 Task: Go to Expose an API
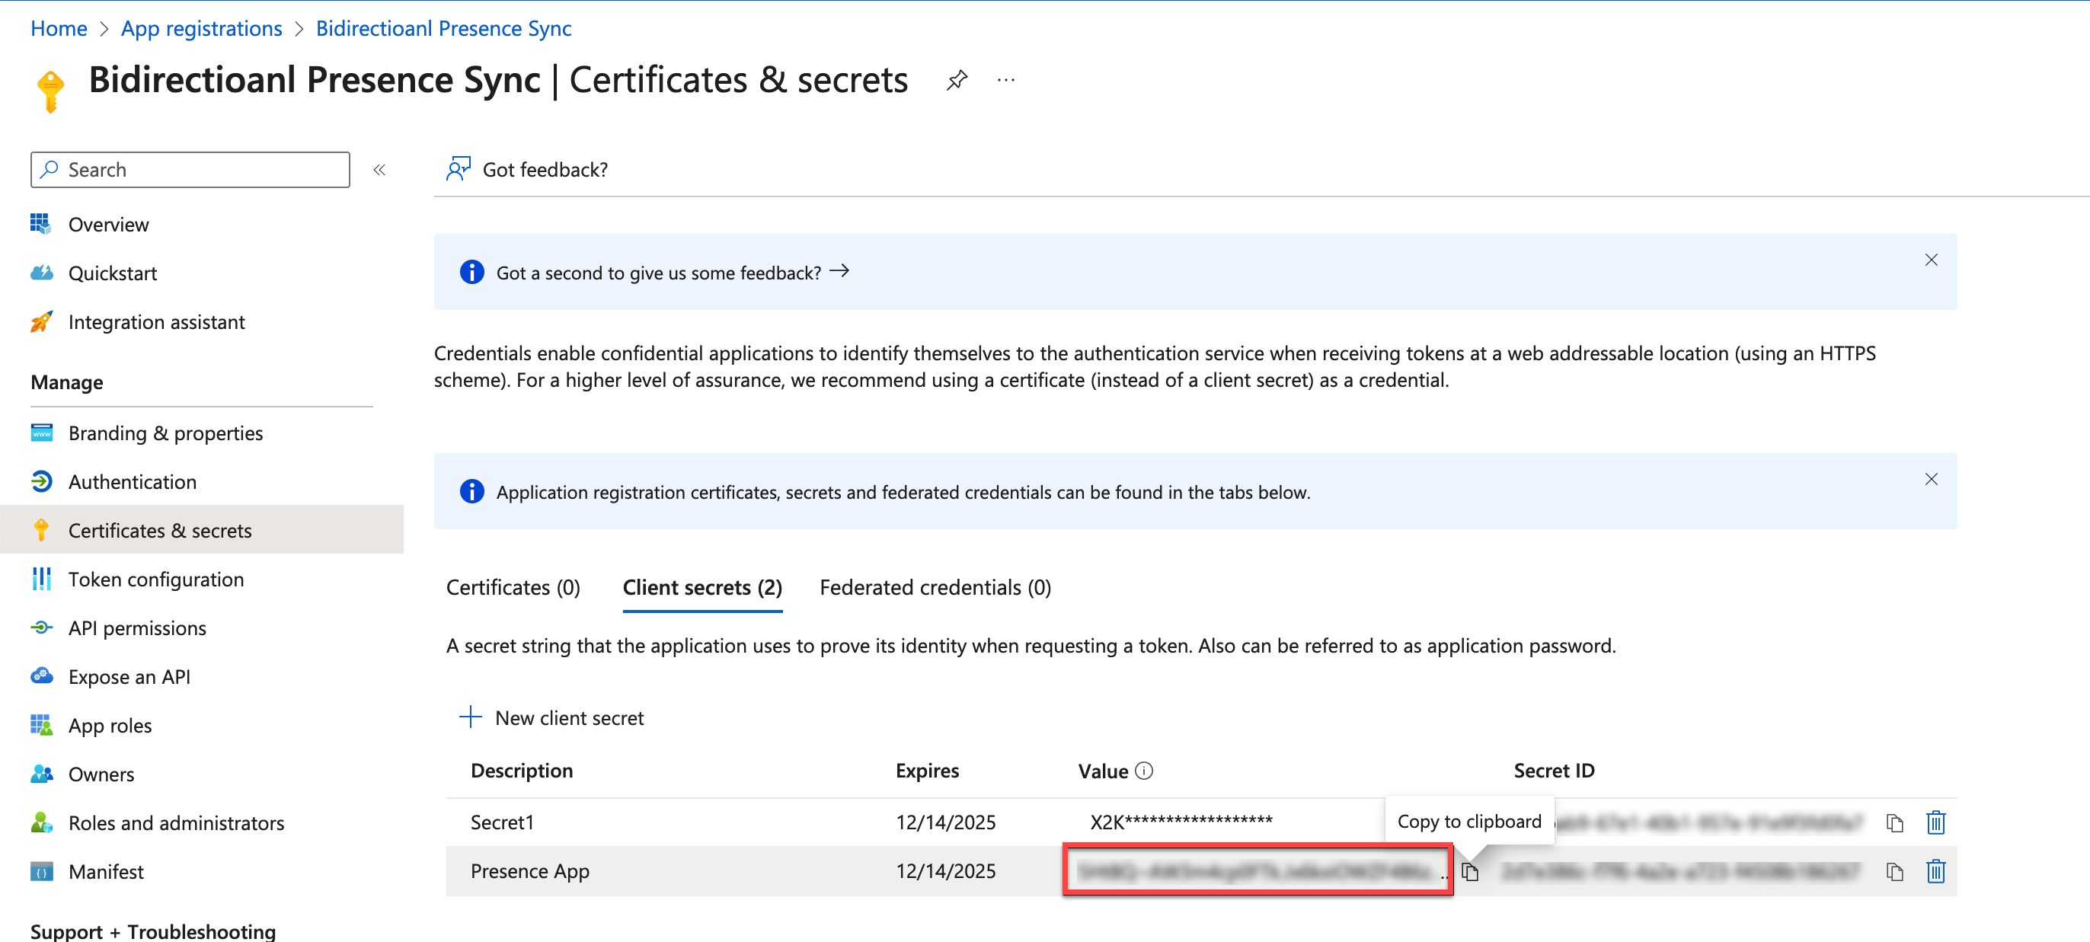click(129, 676)
